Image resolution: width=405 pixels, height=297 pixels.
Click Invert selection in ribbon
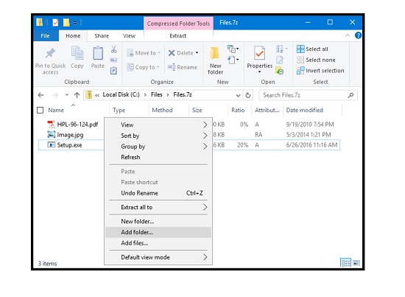320,71
